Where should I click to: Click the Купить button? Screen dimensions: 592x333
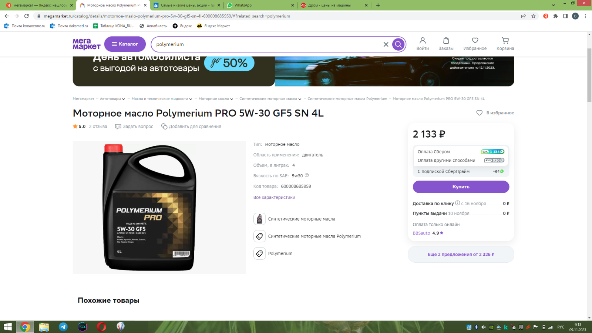click(461, 187)
